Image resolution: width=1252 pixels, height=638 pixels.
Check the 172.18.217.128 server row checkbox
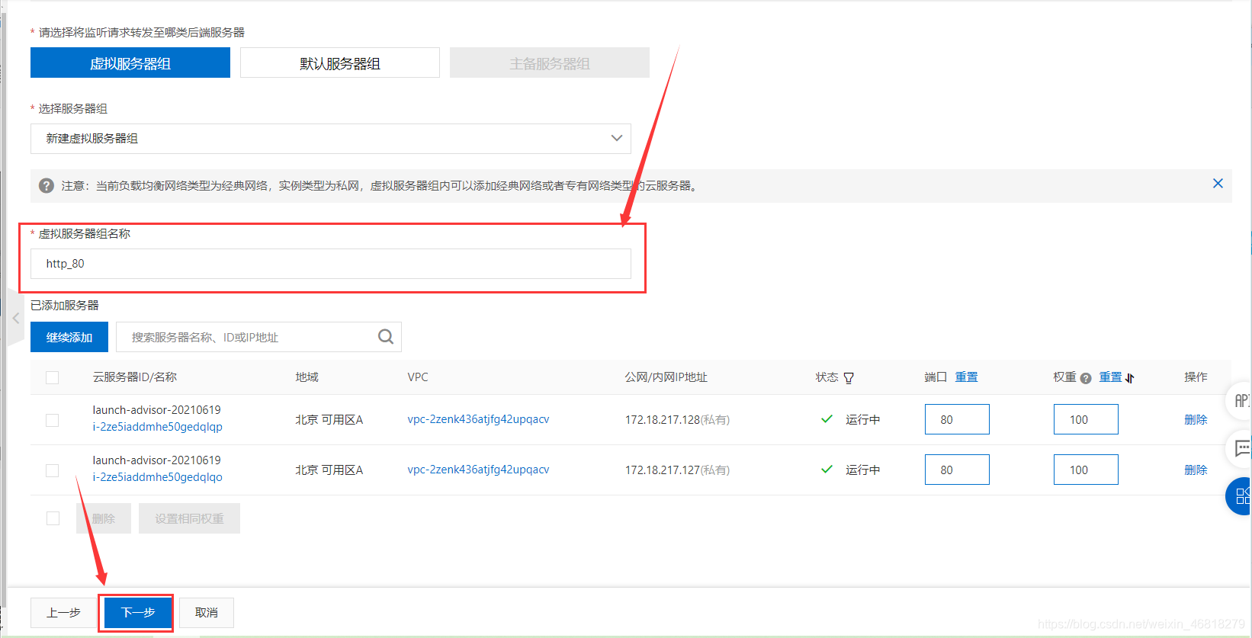tap(53, 420)
